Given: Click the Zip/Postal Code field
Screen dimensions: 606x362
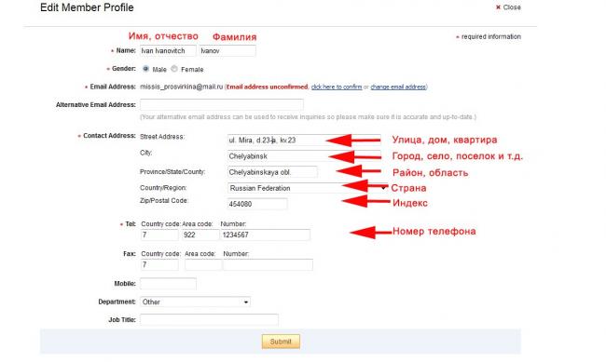Looking at the screenshot, I should (x=257, y=204).
